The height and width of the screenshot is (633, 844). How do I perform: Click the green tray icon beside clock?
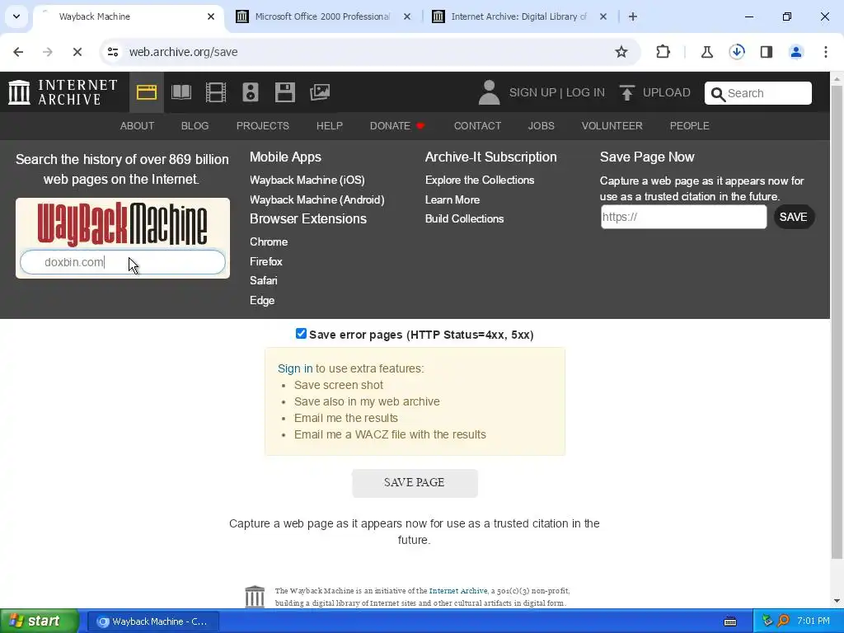pyautogui.click(x=767, y=621)
